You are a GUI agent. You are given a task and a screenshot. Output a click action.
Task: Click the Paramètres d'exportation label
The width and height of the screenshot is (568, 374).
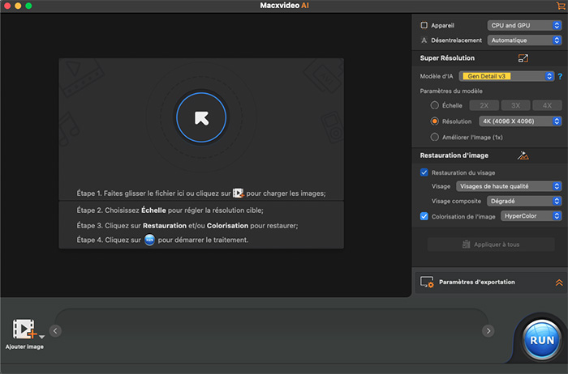point(477,282)
